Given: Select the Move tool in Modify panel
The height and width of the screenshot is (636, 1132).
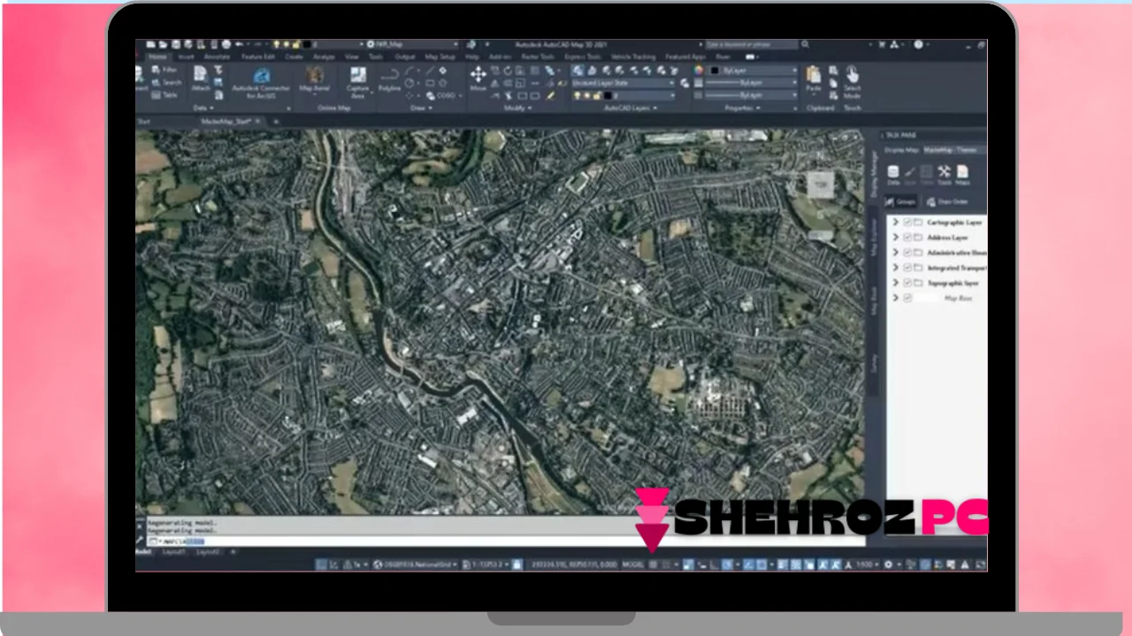Looking at the screenshot, I should coord(478,79).
